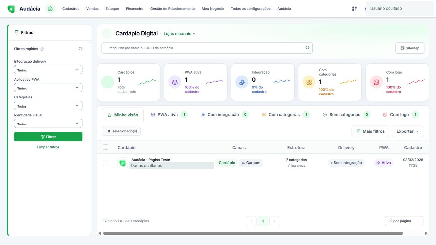The width and height of the screenshot is (436, 245).
Task: Open the Categorias filter dropdown
Action: coord(48,105)
